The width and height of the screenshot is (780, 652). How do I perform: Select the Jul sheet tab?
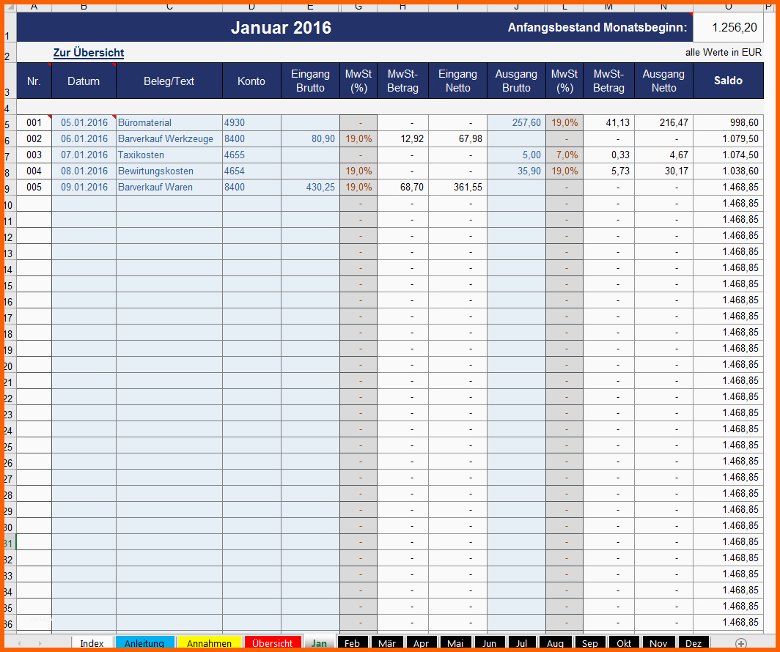(x=521, y=643)
